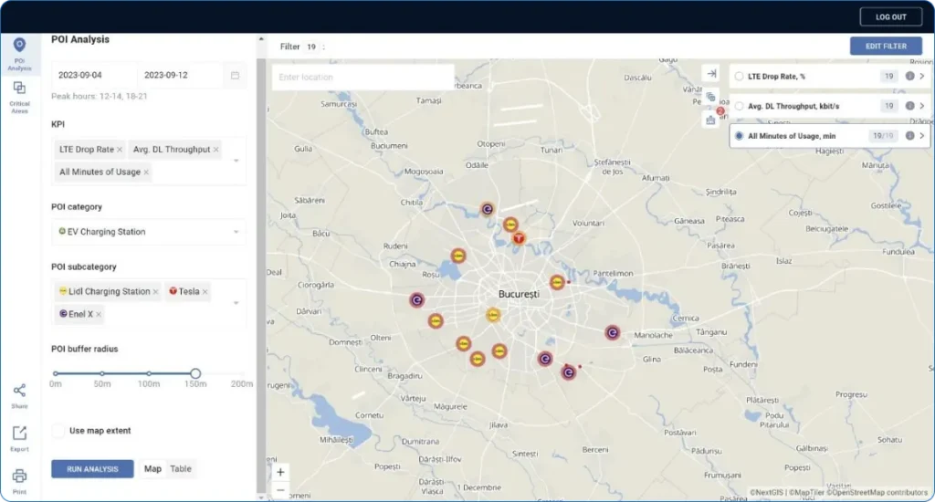935x502 pixels.
Task: Switch to the Map view tab
Action: coord(152,469)
